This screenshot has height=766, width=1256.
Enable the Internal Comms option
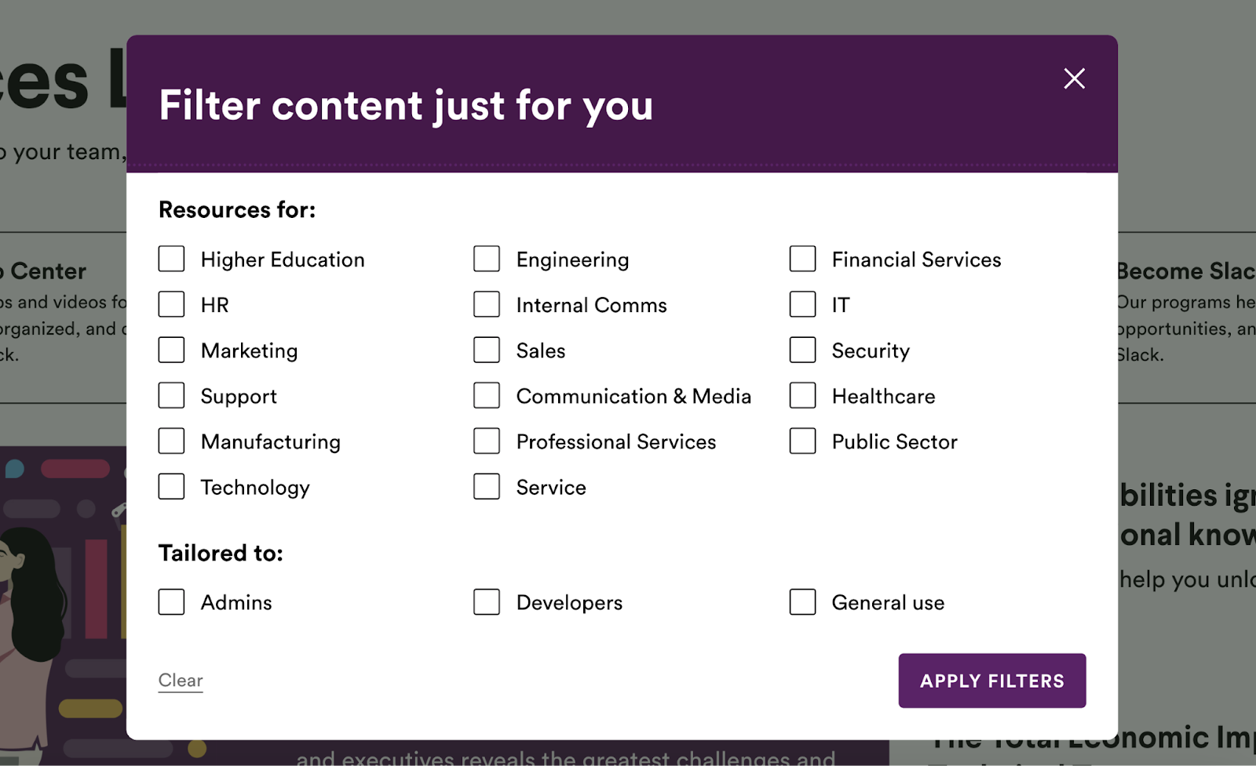(x=487, y=304)
